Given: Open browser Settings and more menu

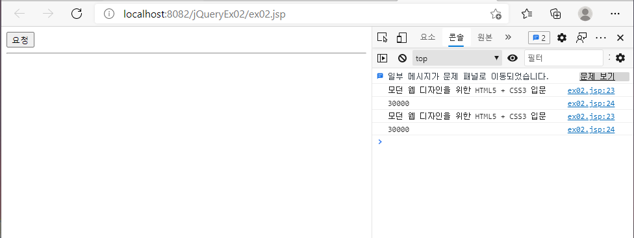Looking at the screenshot, I should point(615,14).
